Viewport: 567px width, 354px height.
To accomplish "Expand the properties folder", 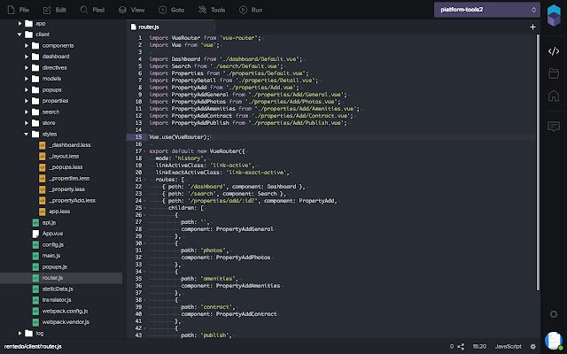I will pos(27,101).
